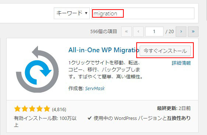
Task: Click the five-star rating icons
Action: pos(32,109)
